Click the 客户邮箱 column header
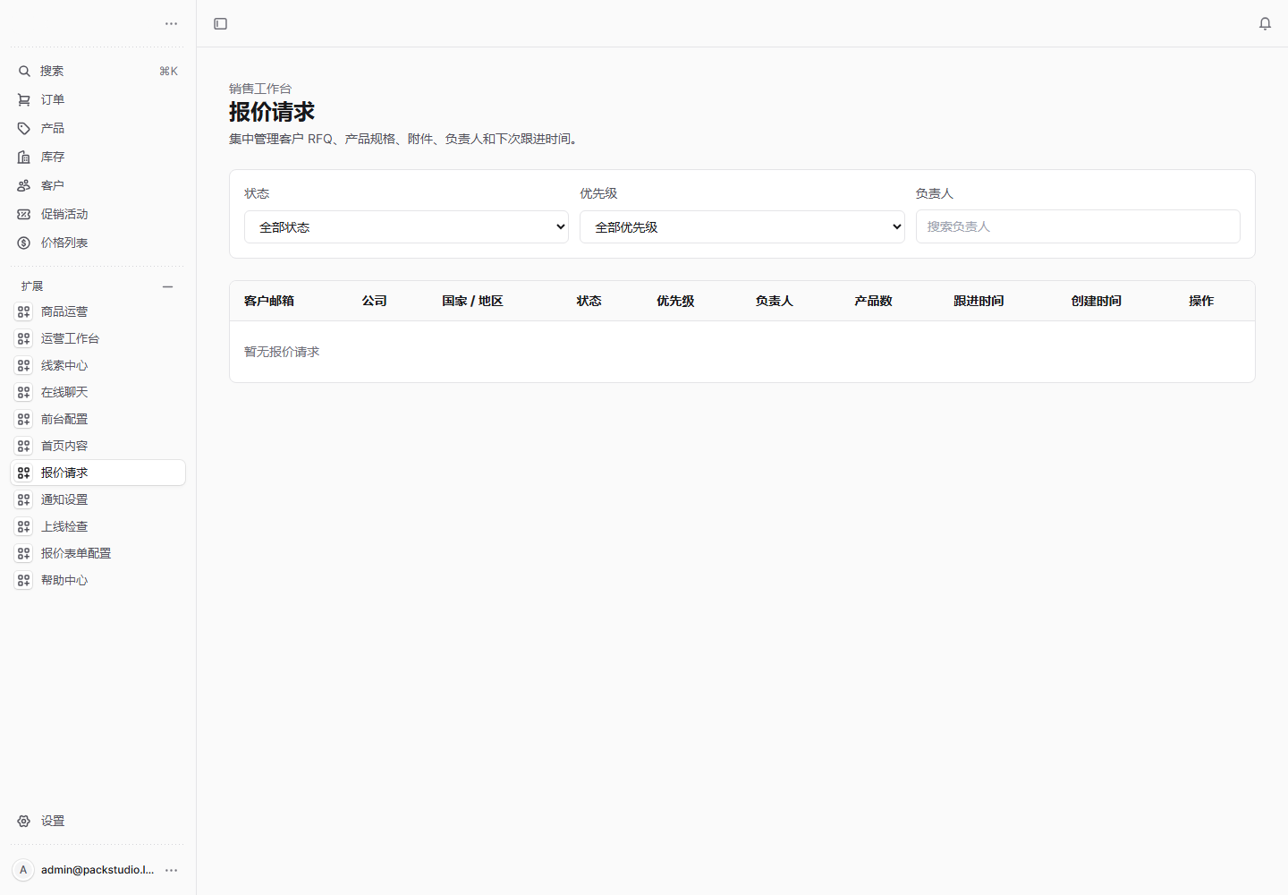This screenshot has height=895, width=1288. (269, 301)
